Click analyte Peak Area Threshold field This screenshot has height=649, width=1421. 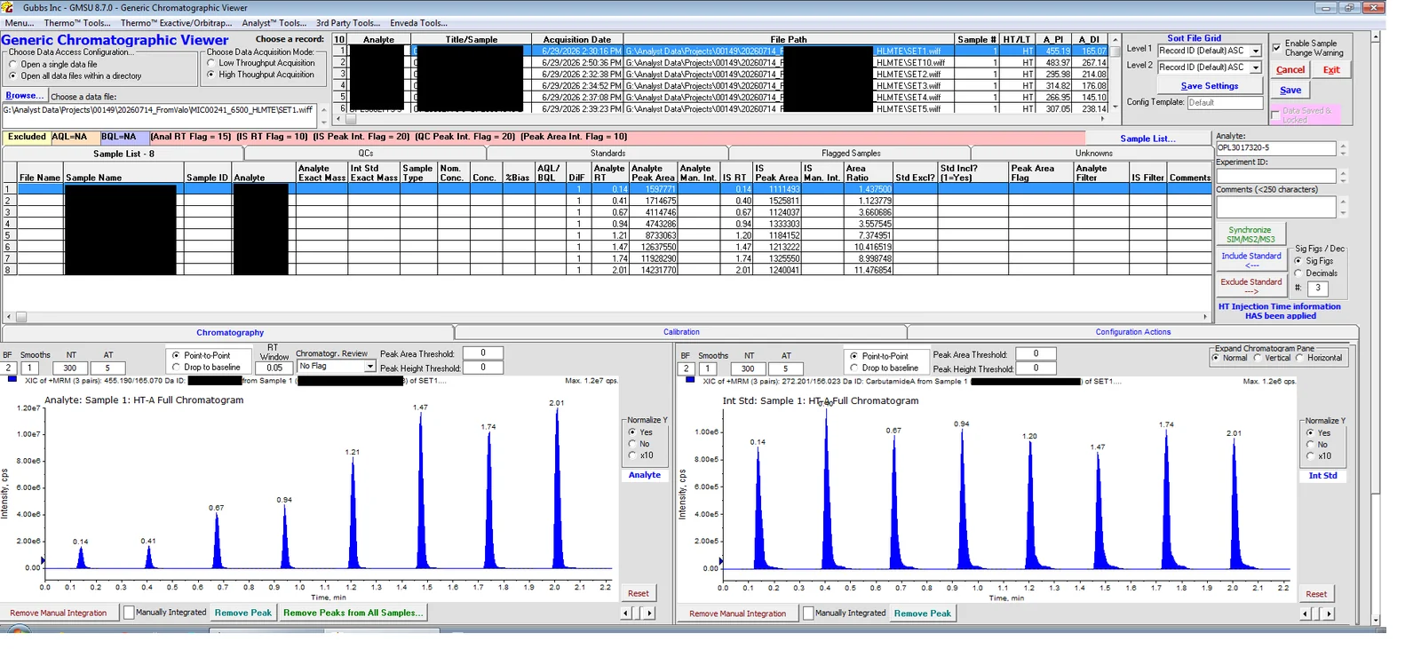[483, 352]
